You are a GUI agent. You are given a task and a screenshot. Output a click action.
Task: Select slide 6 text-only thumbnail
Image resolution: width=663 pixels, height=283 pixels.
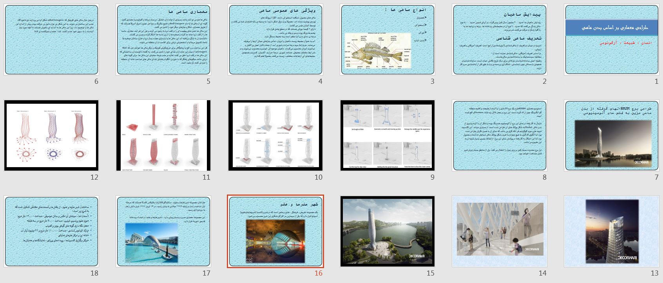click(51, 40)
